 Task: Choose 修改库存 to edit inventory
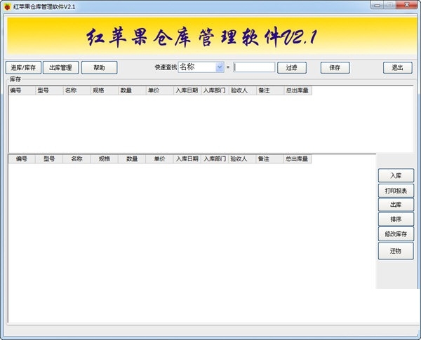pyautogui.click(x=396, y=233)
